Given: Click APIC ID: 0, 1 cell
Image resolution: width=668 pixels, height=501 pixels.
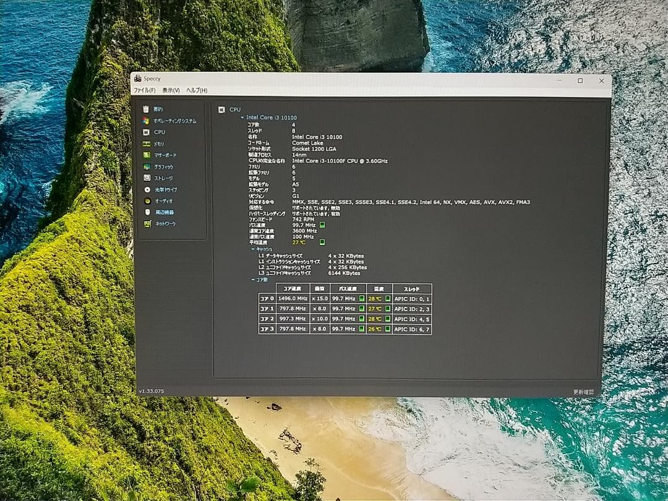Looking at the screenshot, I should pyautogui.click(x=412, y=299).
